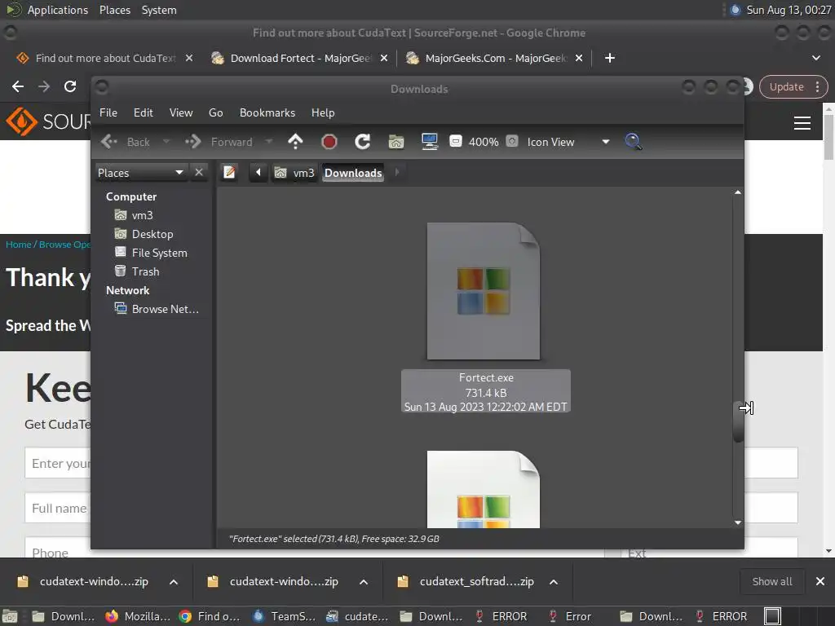The image size is (835, 626).
Task: Reload the Chrome page
Action: pos(70,86)
